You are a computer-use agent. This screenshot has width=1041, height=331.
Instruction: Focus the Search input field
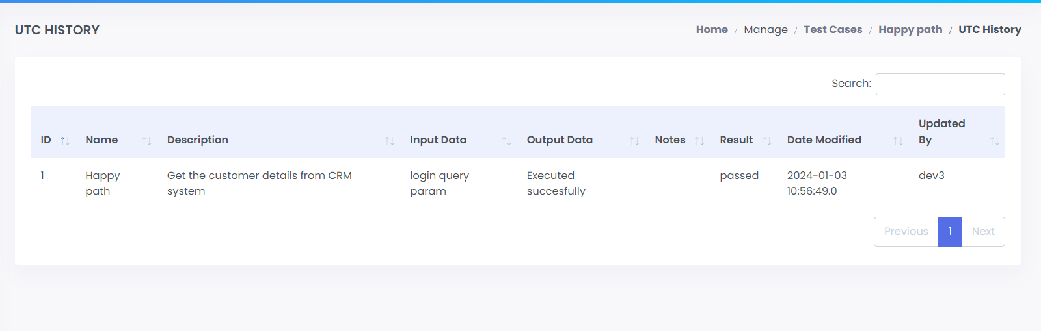pos(940,84)
